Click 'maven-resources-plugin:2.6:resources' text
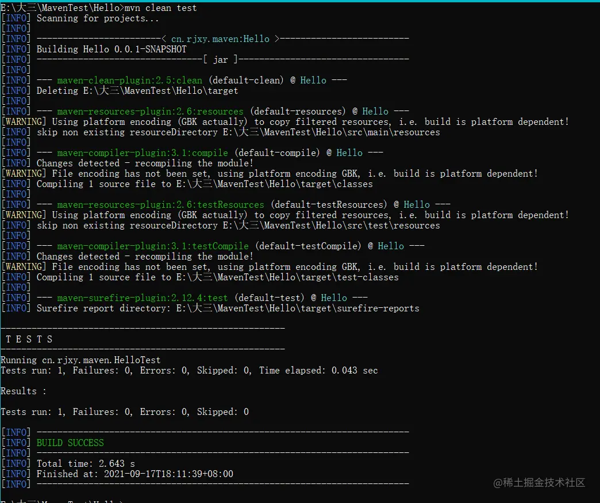This screenshot has height=503, width=600. (x=151, y=112)
